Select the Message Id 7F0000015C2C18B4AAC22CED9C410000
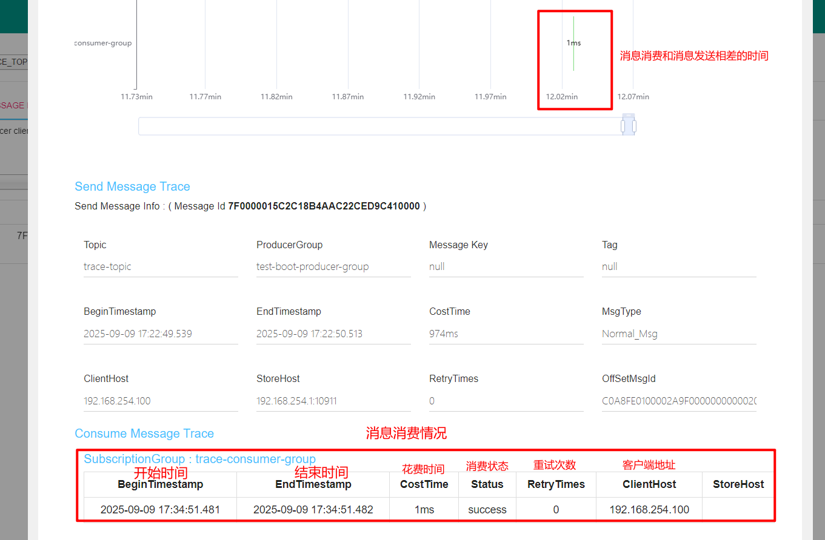This screenshot has width=825, height=540. pos(324,206)
